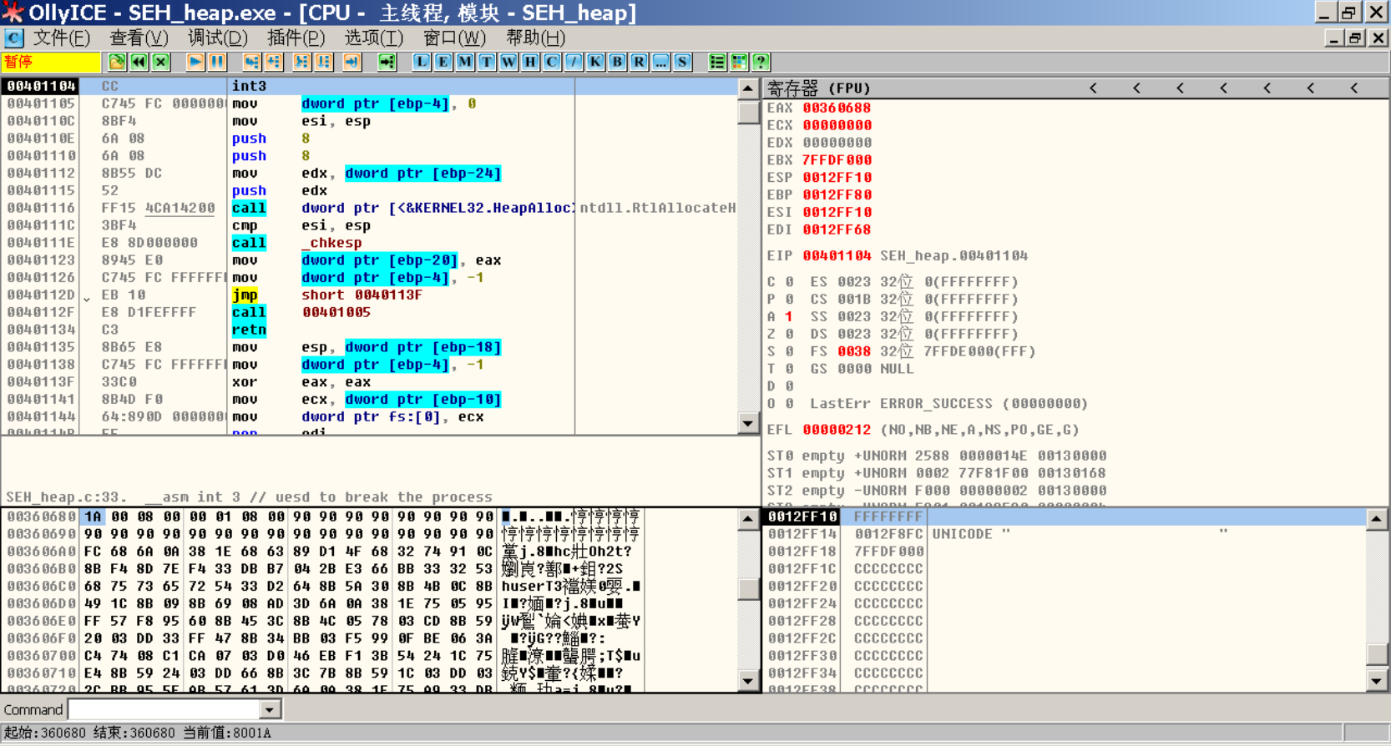Select the EBX register value 7FFDF000

[837, 160]
